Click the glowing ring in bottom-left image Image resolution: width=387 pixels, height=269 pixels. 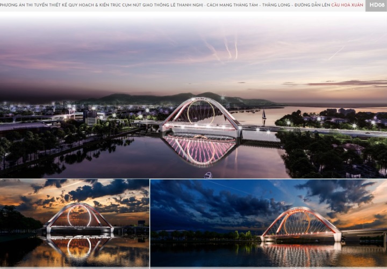click(79, 216)
